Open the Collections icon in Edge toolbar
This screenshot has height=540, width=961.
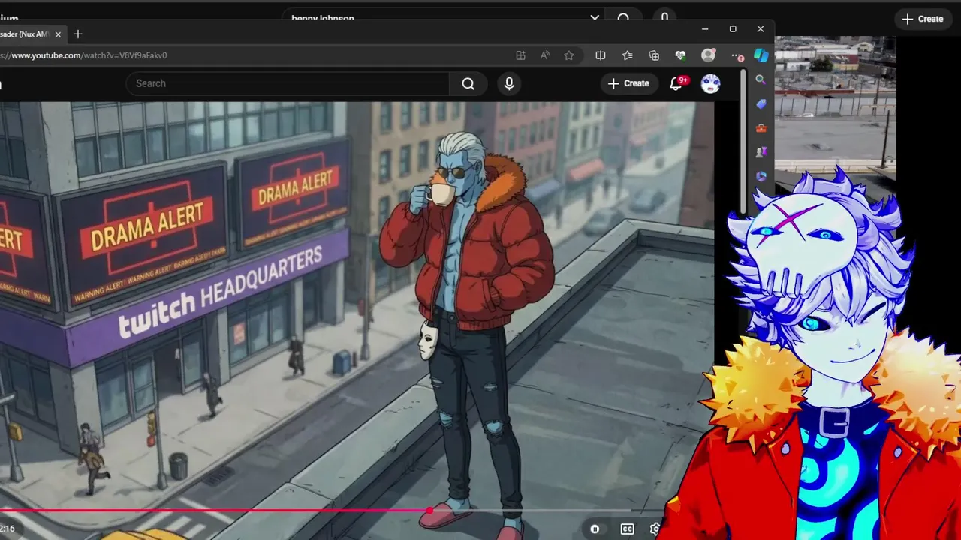tap(654, 55)
